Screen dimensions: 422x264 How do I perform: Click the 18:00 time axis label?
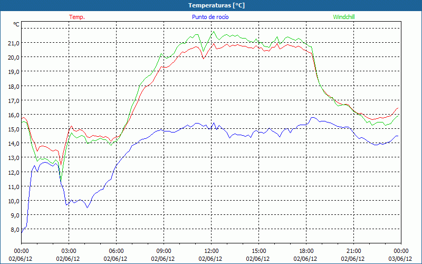tap(306, 251)
